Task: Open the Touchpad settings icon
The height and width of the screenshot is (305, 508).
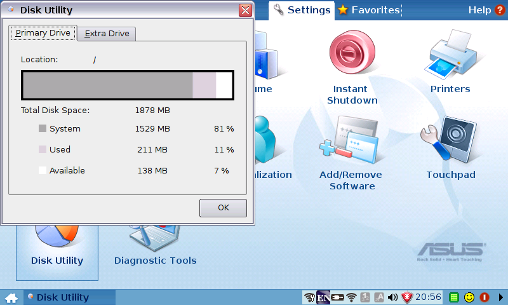Action: point(448,139)
